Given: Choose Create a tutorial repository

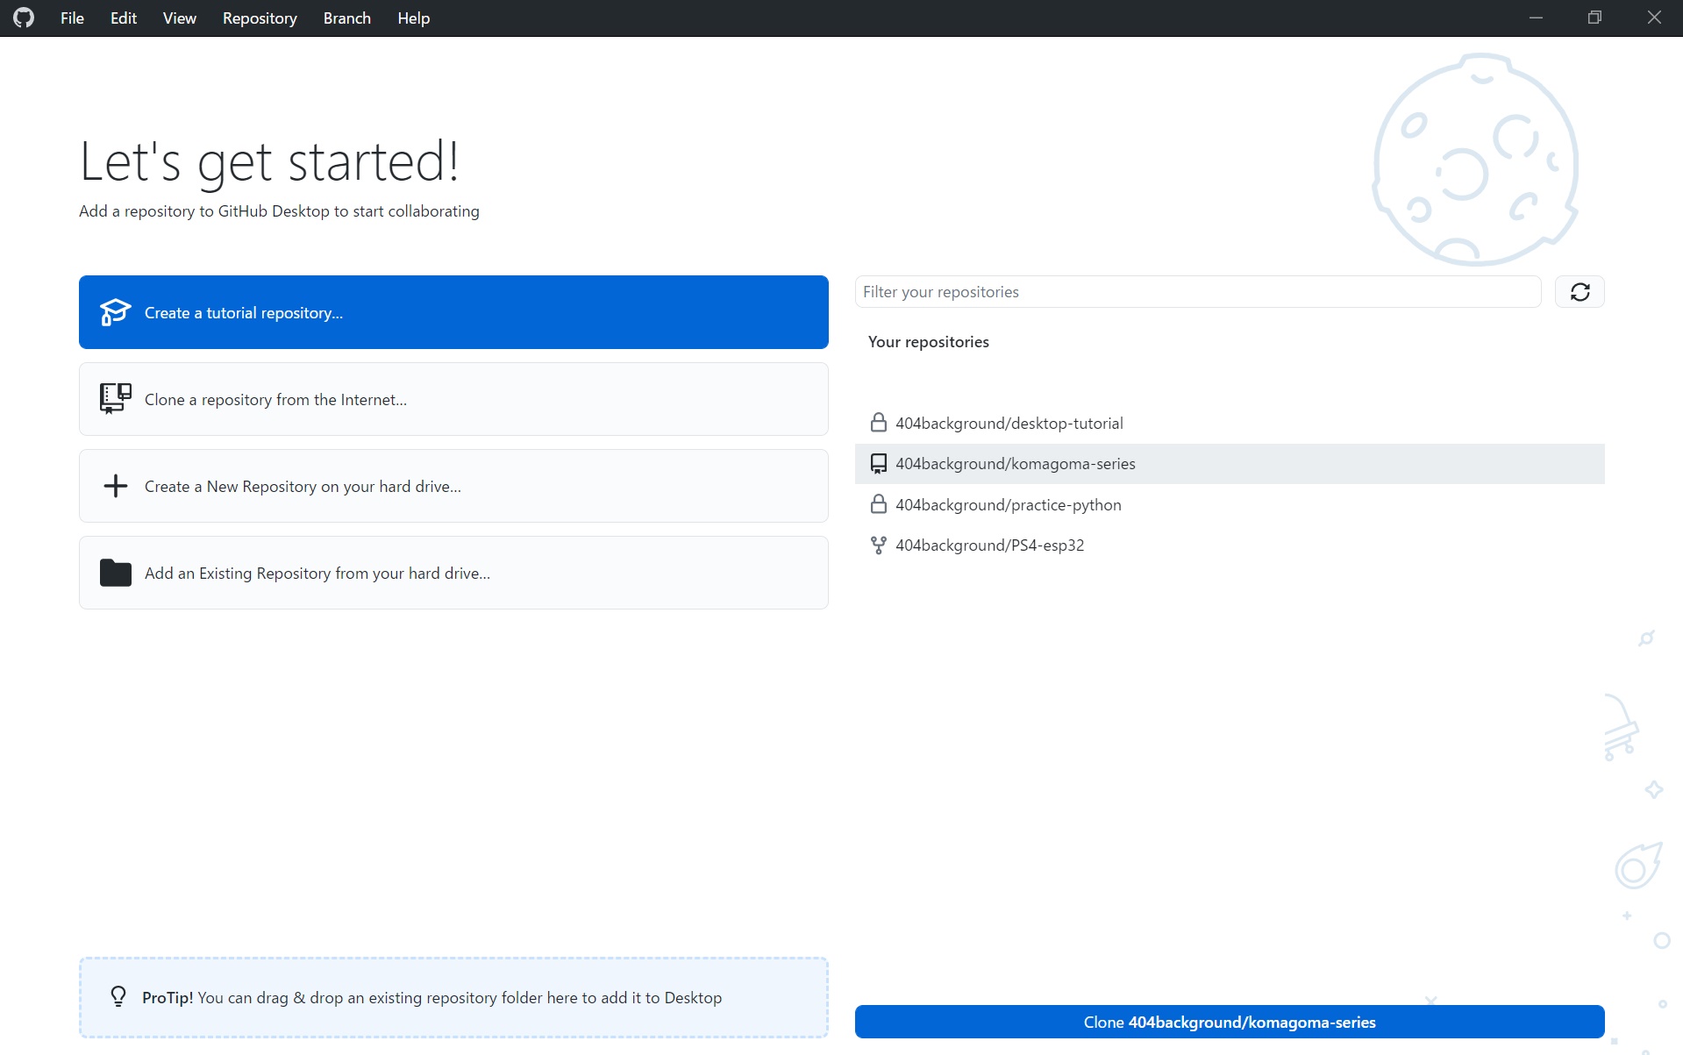Looking at the screenshot, I should point(453,312).
